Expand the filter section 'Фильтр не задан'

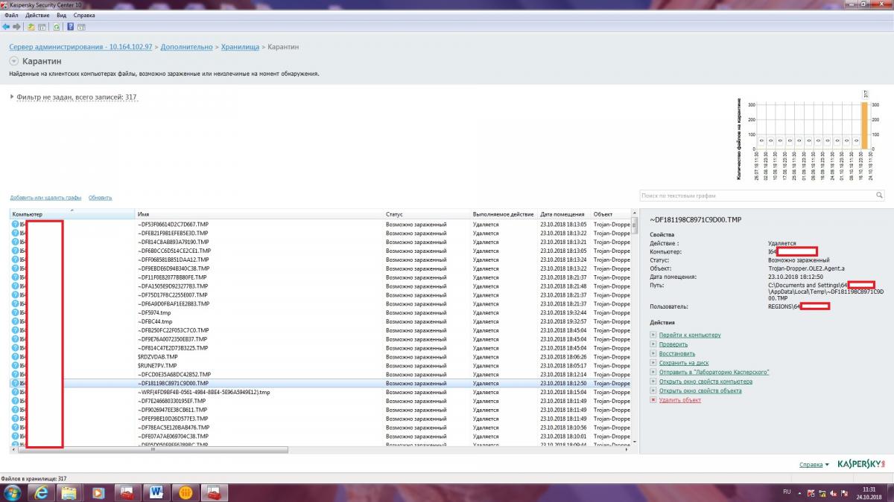(x=12, y=97)
